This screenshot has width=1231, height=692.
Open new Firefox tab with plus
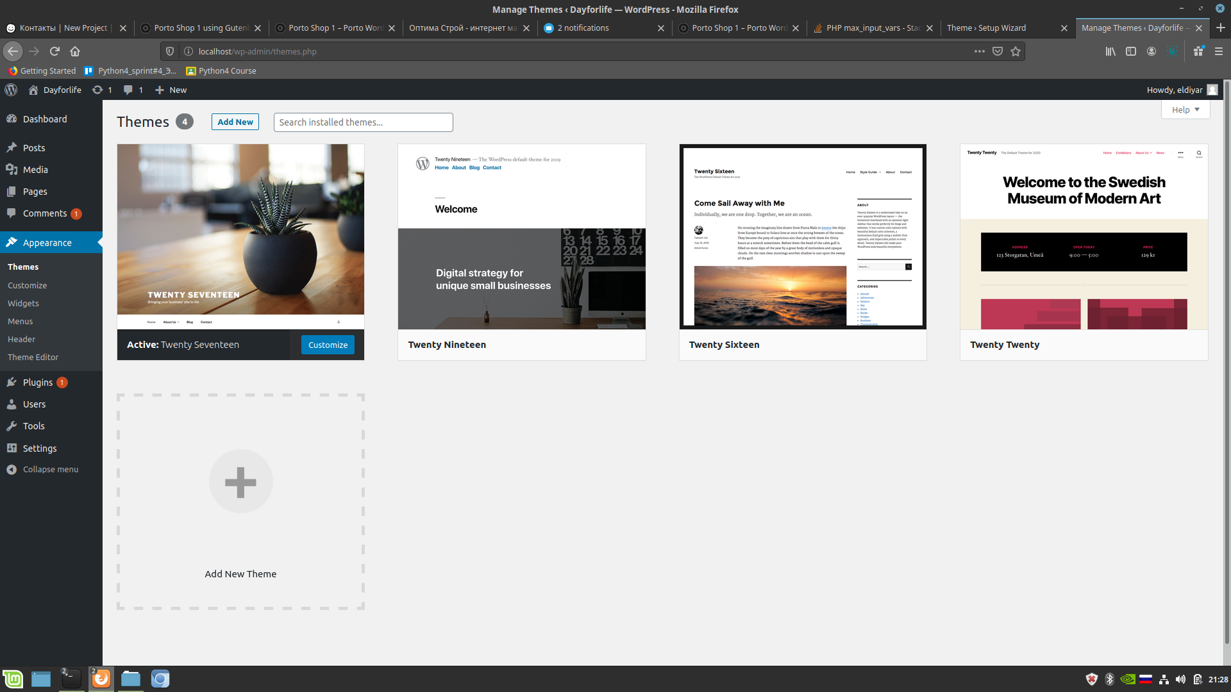pos(1220,28)
